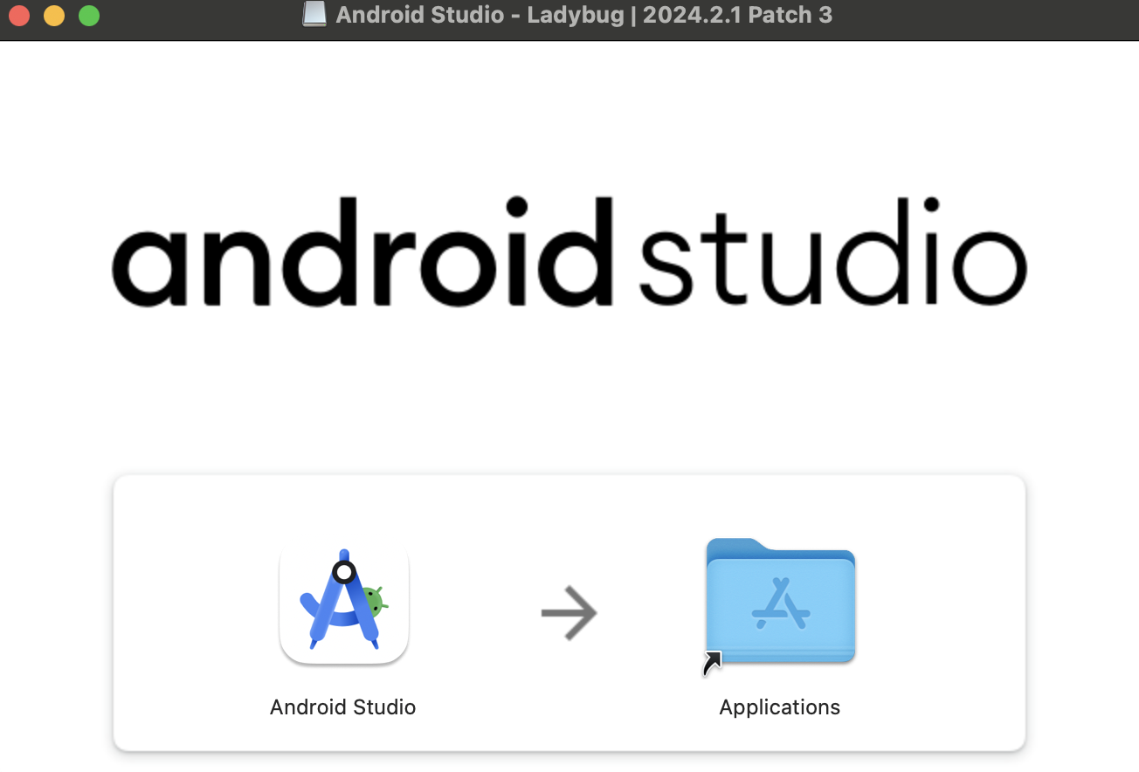Image resolution: width=1139 pixels, height=772 pixels.
Task: Zoom the window with the green button
Action: pyautogui.click(x=89, y=16)
